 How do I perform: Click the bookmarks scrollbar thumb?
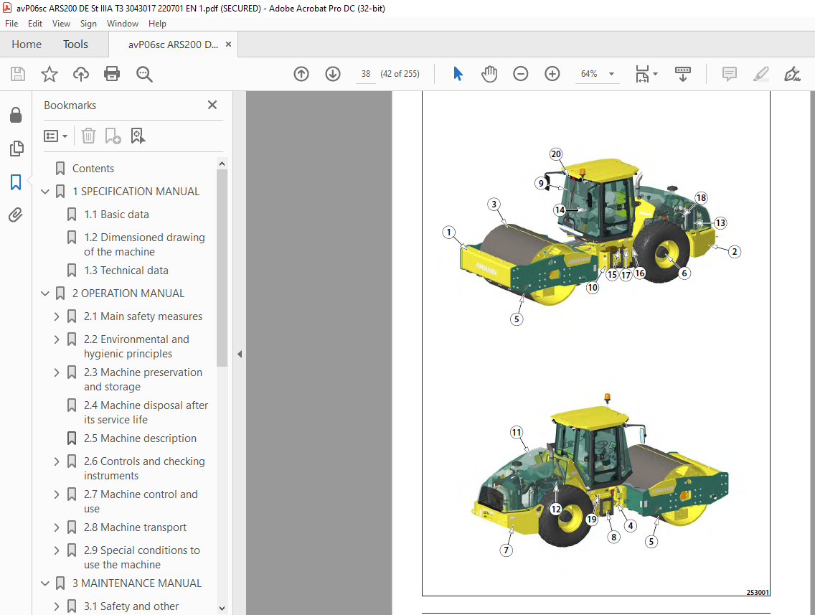coord(222,268)
